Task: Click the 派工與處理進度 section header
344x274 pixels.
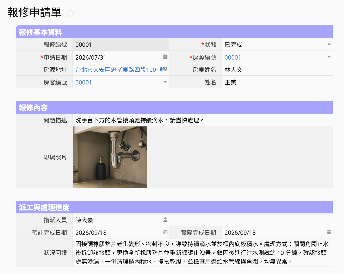Action: coord(174,207)
